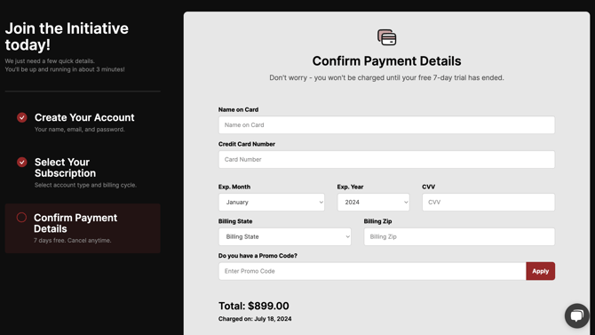Click the red checkmark beside Select Your Subscription

tap(22, 163)
